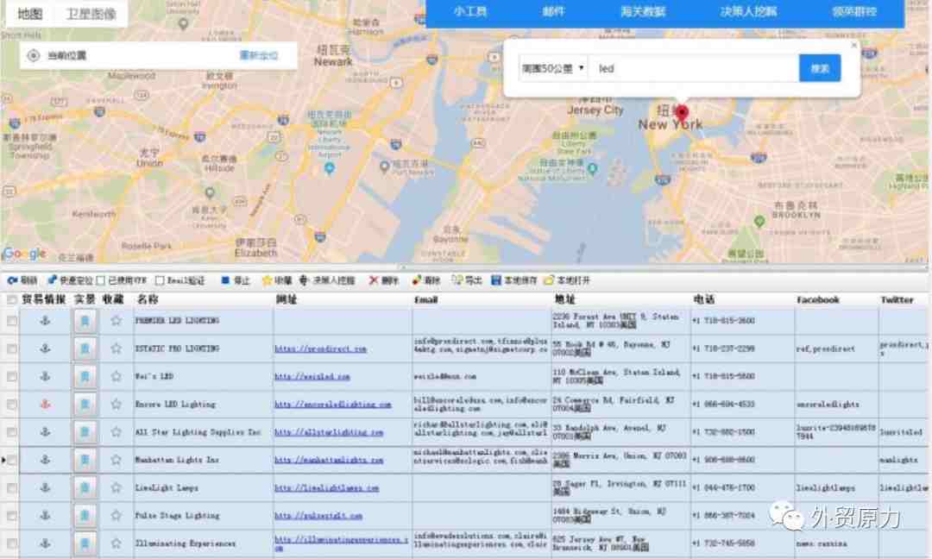Check the LimeLight Lamps row checkbox
The height and width of the screenshot is (559, 932).
pos(12,487)
